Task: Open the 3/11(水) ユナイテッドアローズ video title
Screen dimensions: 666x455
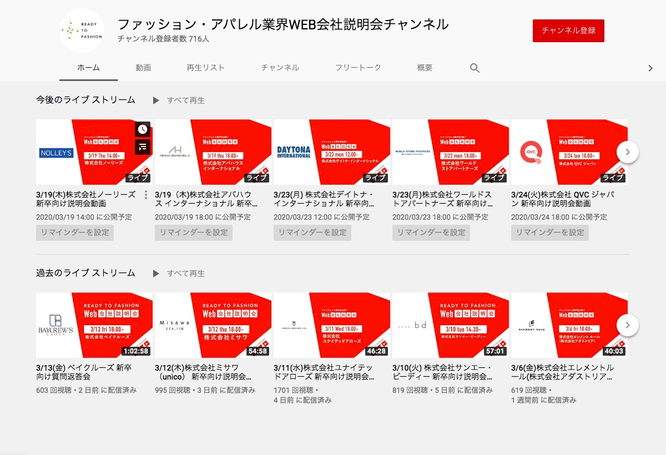Action: tap(324, 372)
